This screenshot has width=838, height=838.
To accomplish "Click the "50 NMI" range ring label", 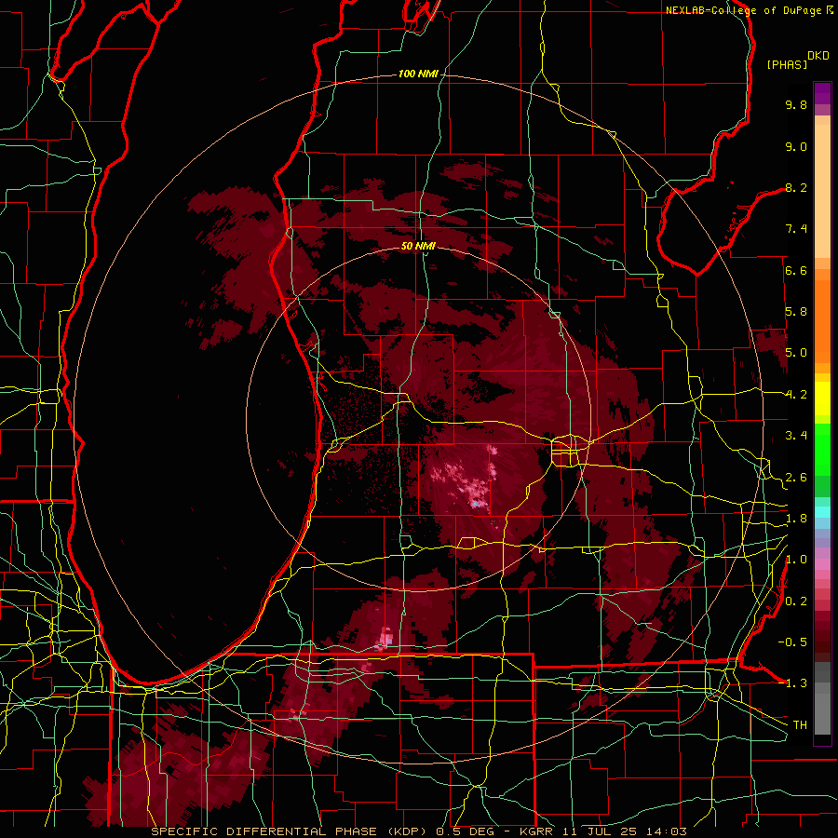I will (x=418, y=246).
